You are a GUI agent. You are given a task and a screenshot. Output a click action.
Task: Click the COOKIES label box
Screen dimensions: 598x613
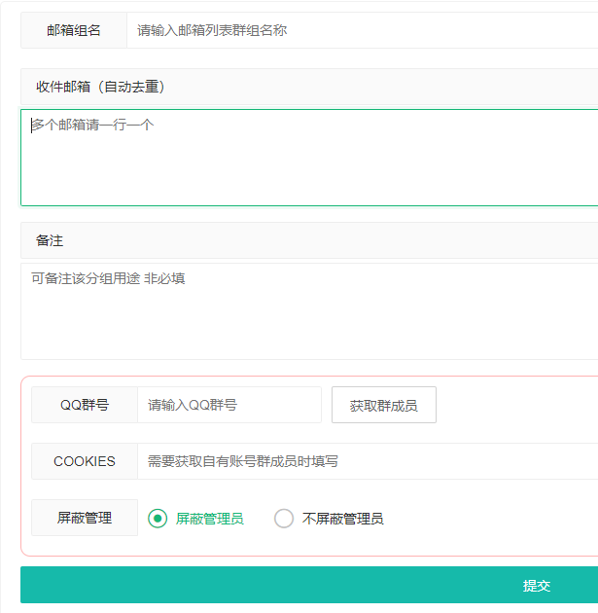[x=85, y=461]
